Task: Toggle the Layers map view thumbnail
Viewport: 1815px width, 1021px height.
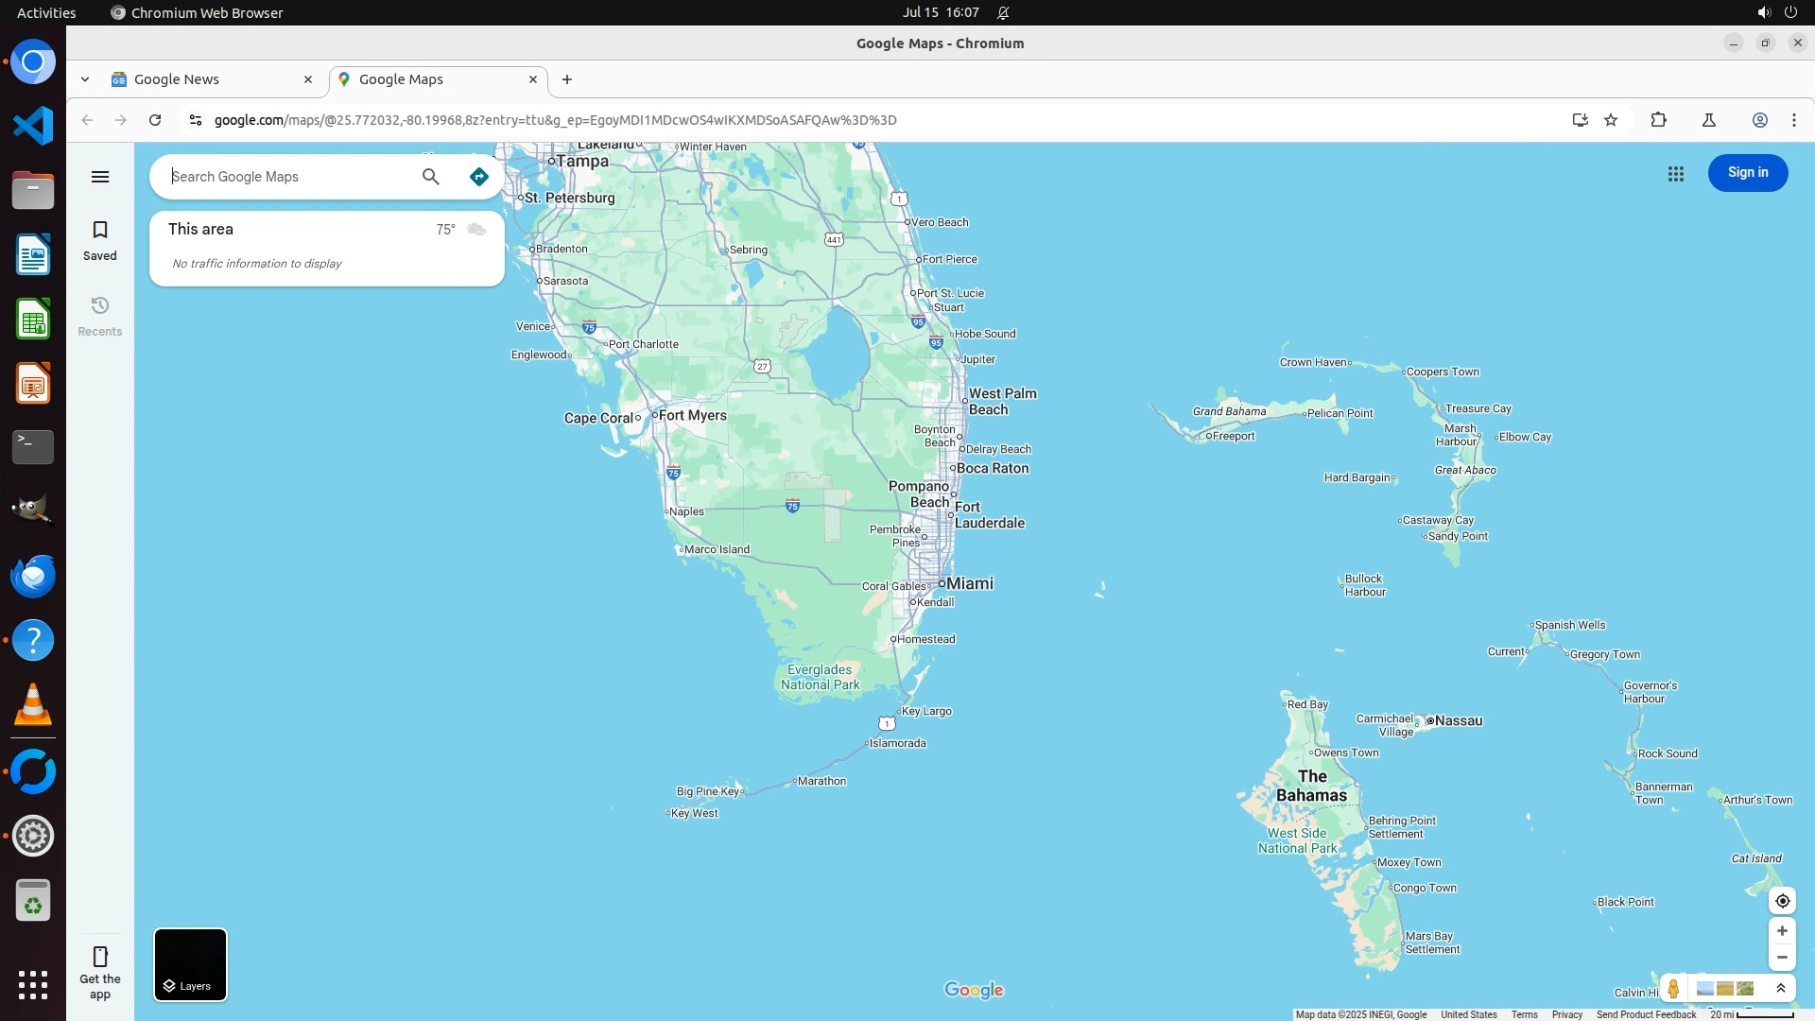Action: click(190, 964)
